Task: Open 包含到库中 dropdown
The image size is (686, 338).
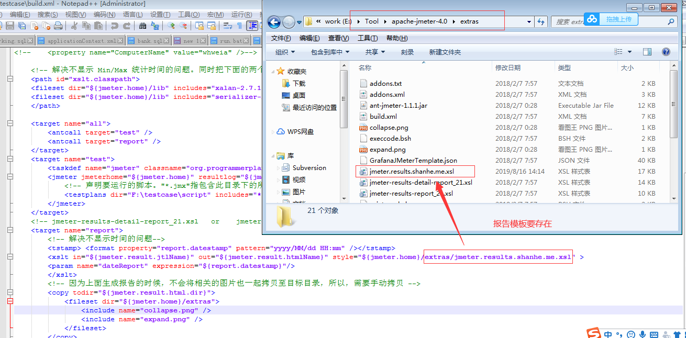Action: 330,52
